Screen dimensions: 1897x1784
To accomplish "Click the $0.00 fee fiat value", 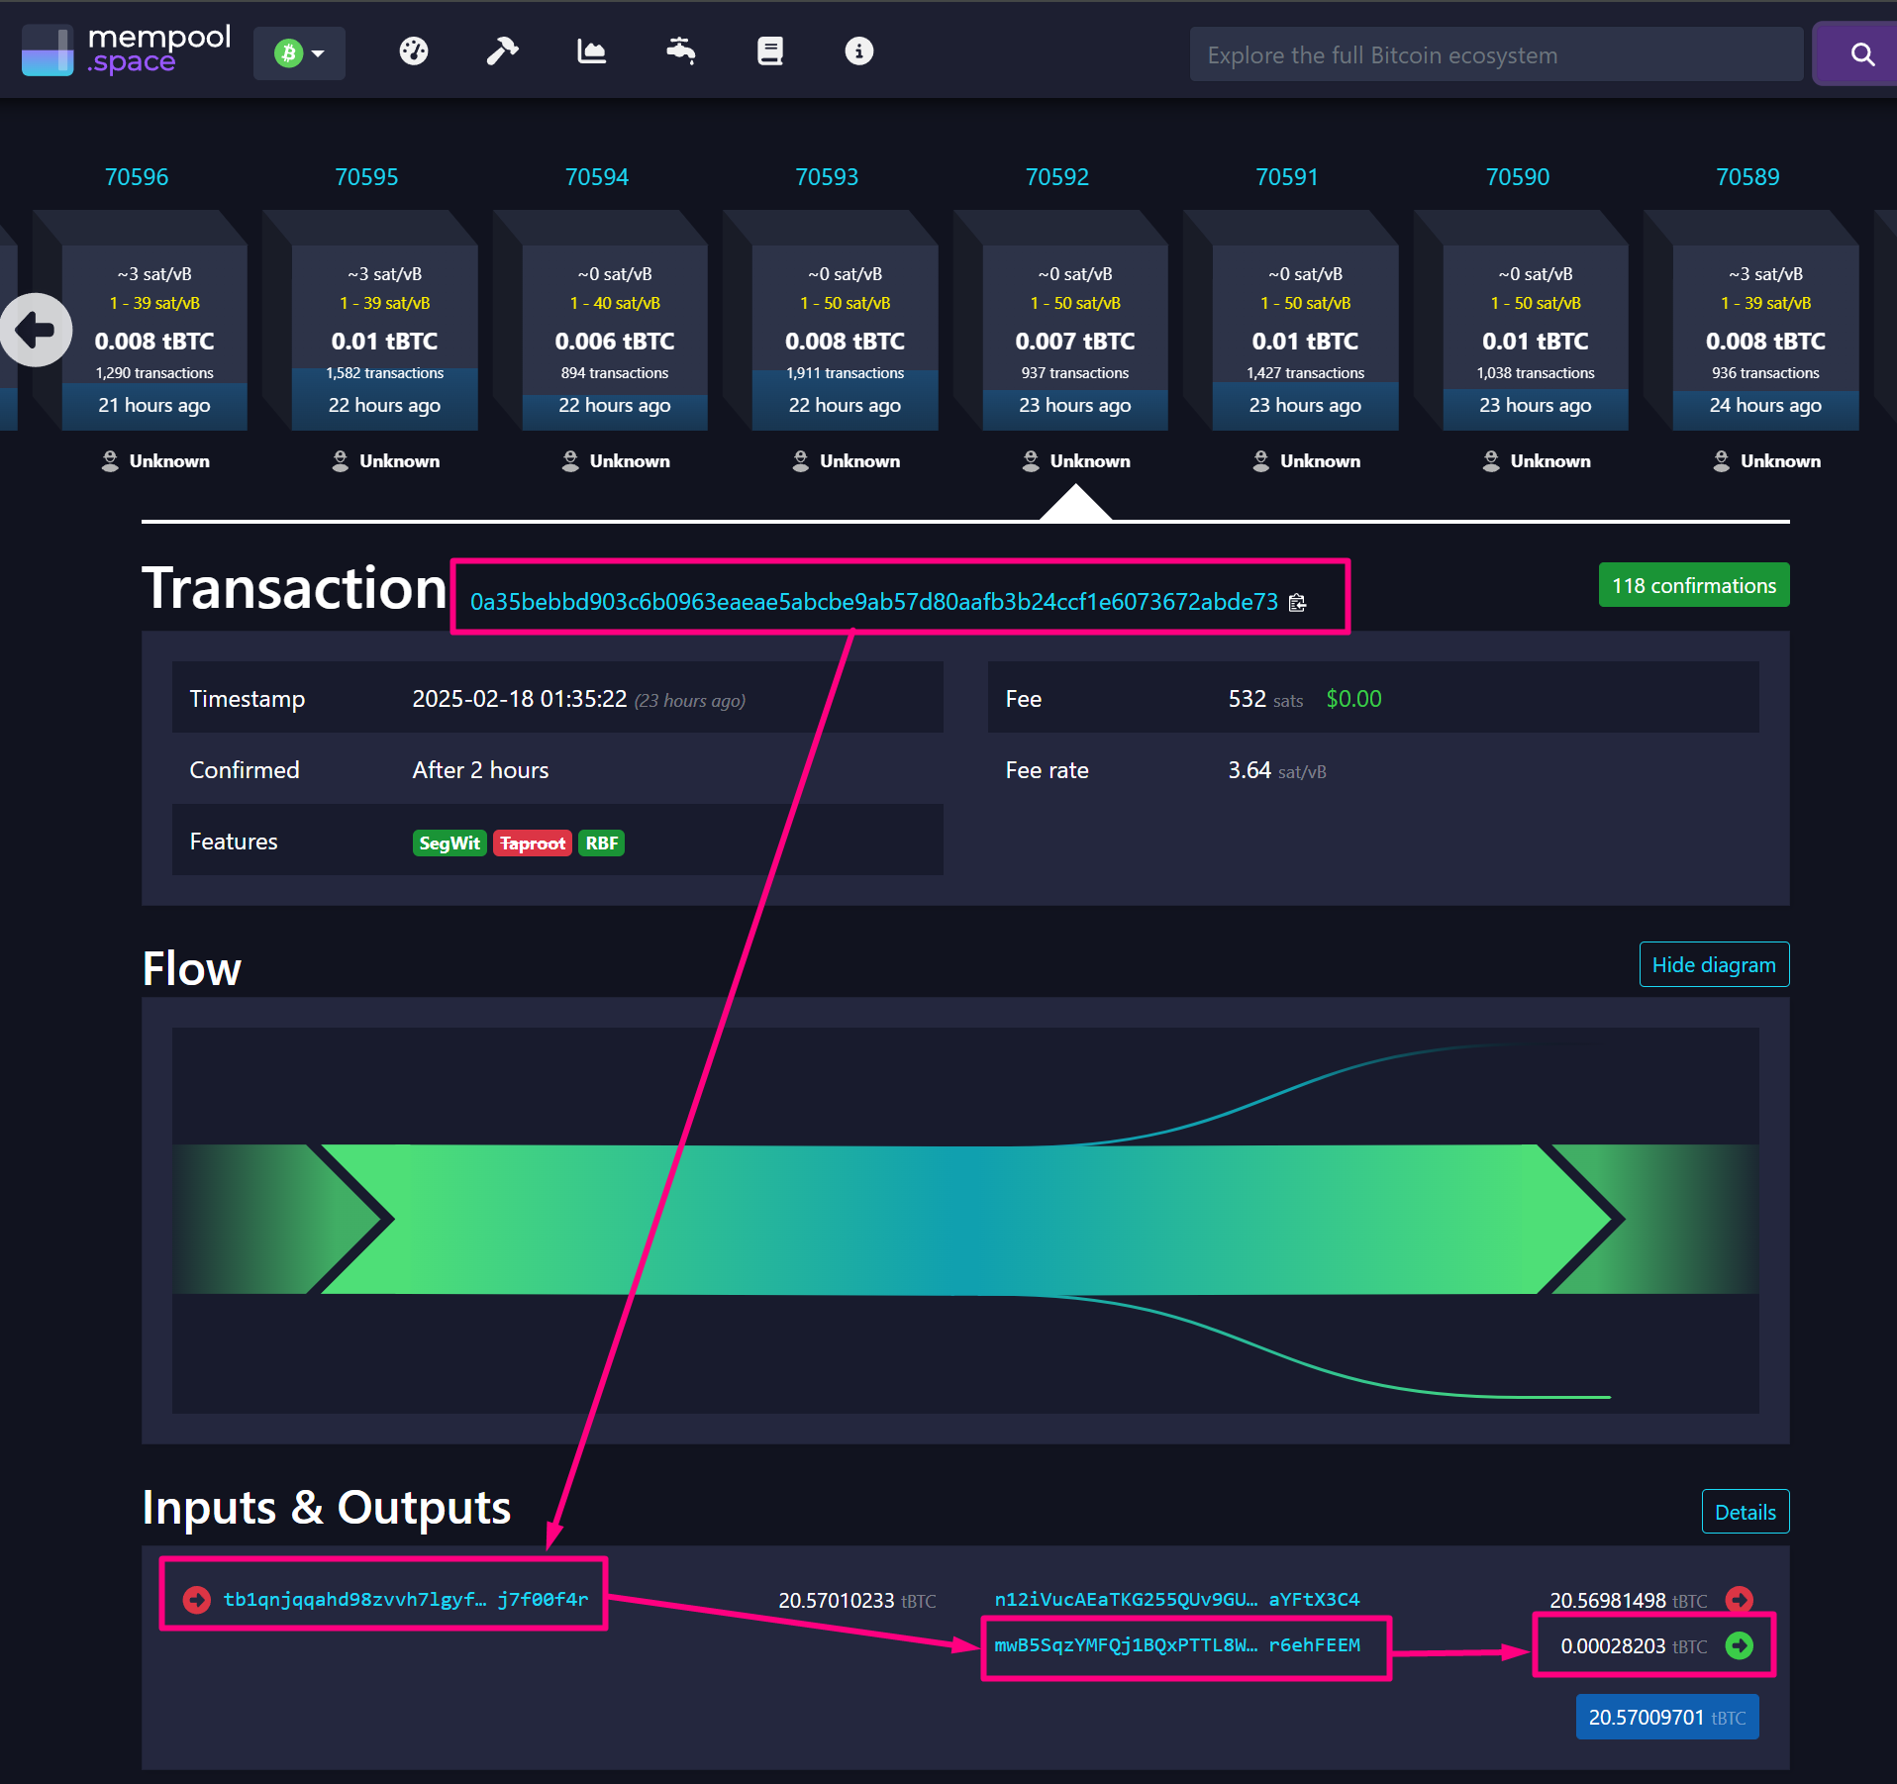I will point(1353,699).
